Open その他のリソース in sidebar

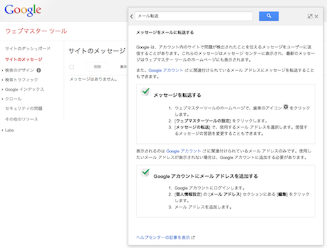22,119
